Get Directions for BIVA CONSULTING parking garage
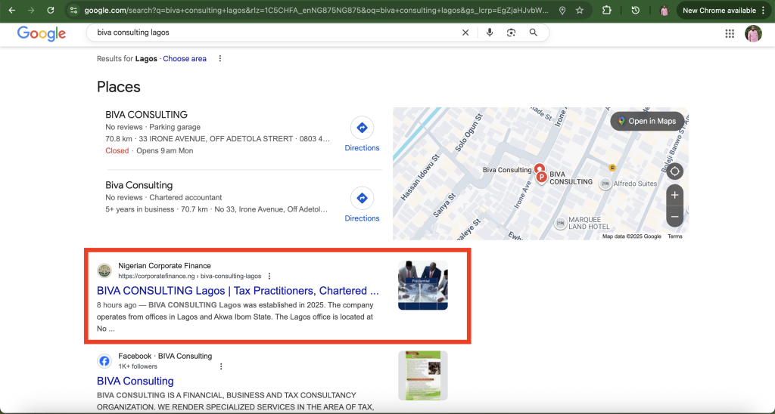The width and height of the screenshot is (775, 414). 362,134
